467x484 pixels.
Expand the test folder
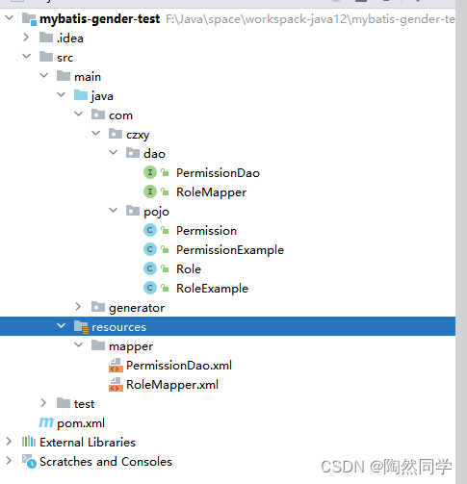pos(43,403)
